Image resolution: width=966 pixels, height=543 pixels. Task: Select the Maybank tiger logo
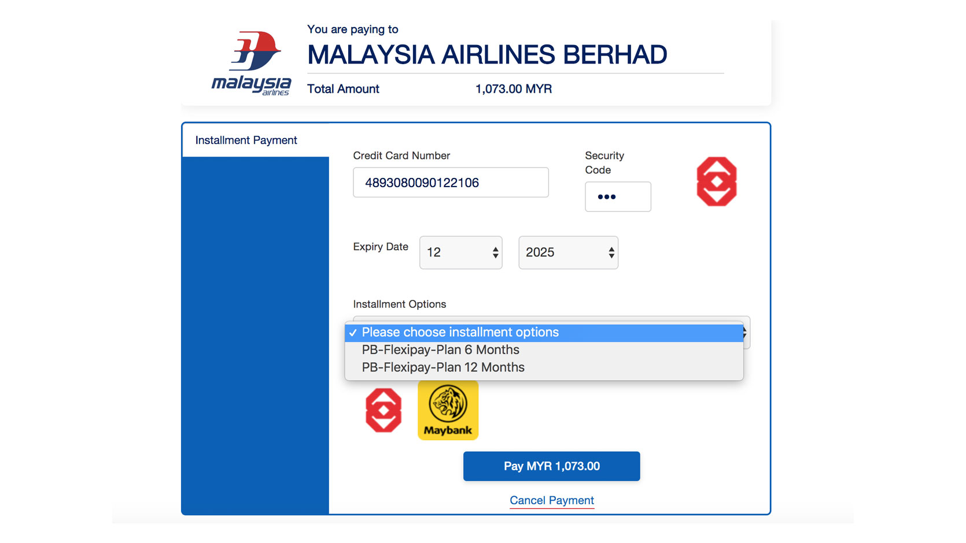coord(448,410)
